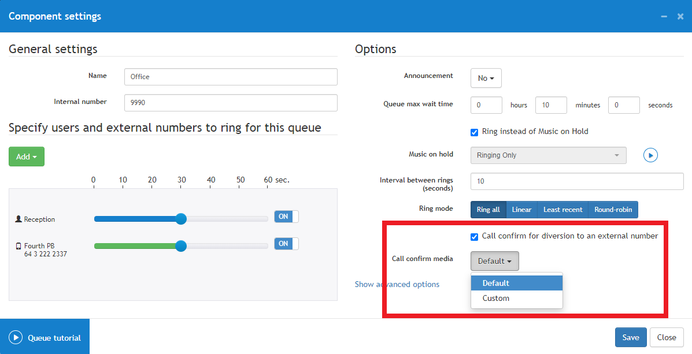Click the queue max wait minutes field
Viewport: 692px width, 354px height.
point(551,105)
